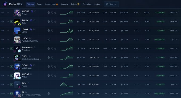Viewport: 181px width, 98px height.
Task: Open the CRCL website globe icon
Action: [49, 57]
